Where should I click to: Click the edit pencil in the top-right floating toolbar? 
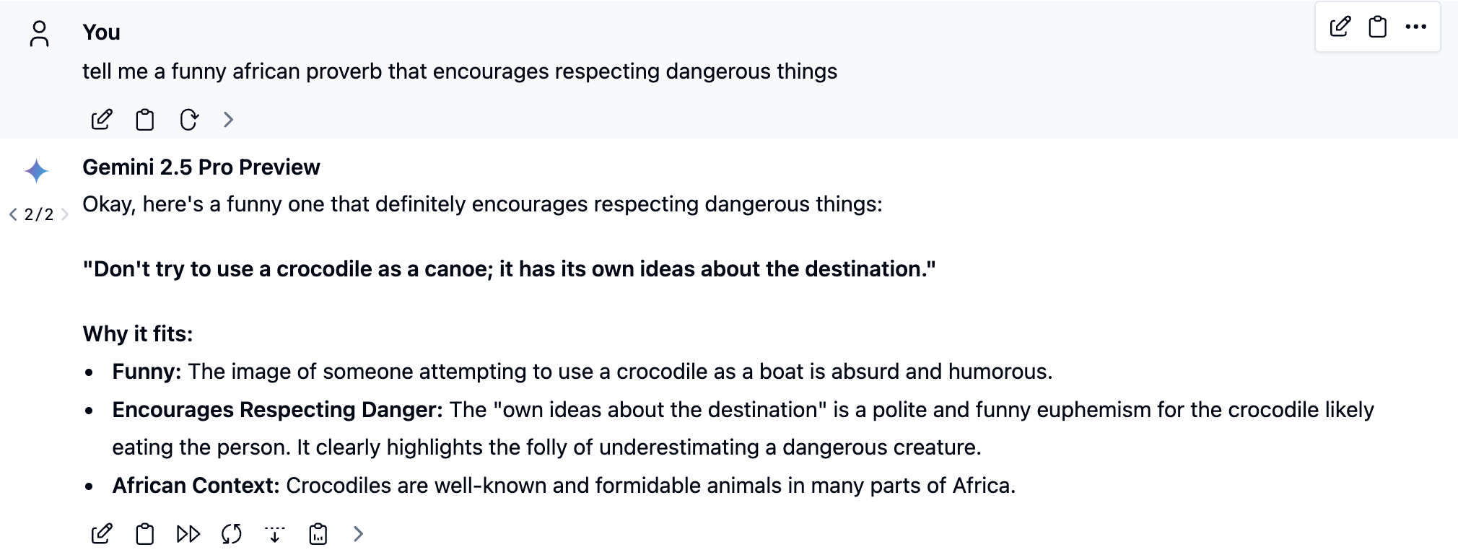pos(1340,27)
